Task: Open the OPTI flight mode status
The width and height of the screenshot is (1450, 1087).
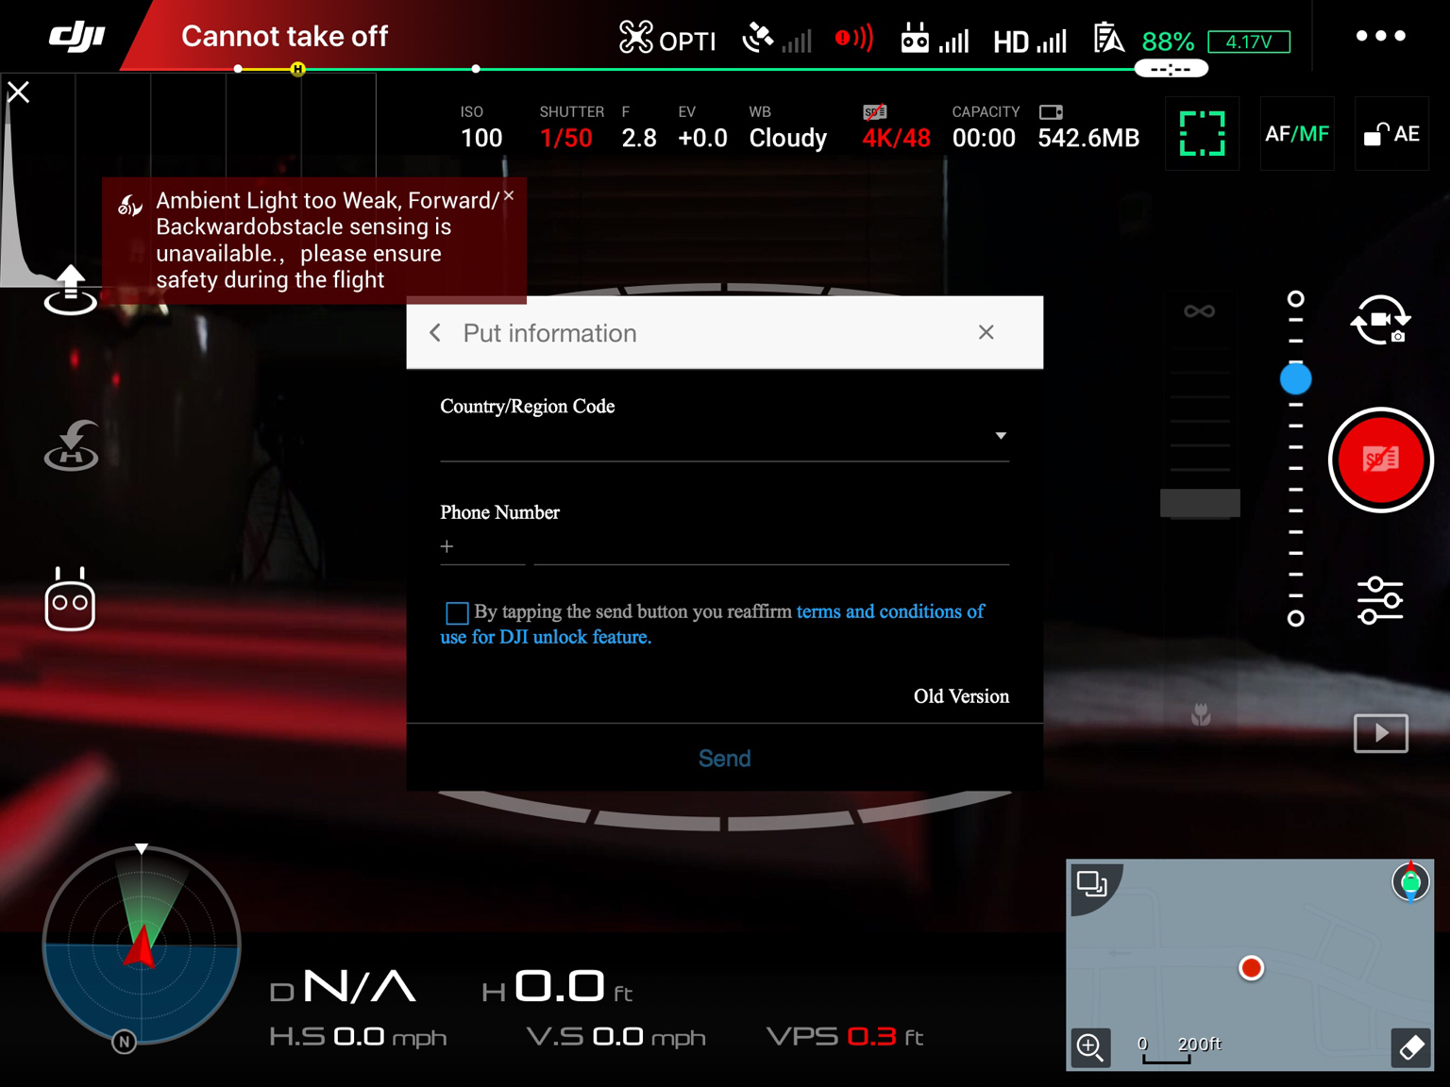Action: pyautogui.click(x=667, y=39)
